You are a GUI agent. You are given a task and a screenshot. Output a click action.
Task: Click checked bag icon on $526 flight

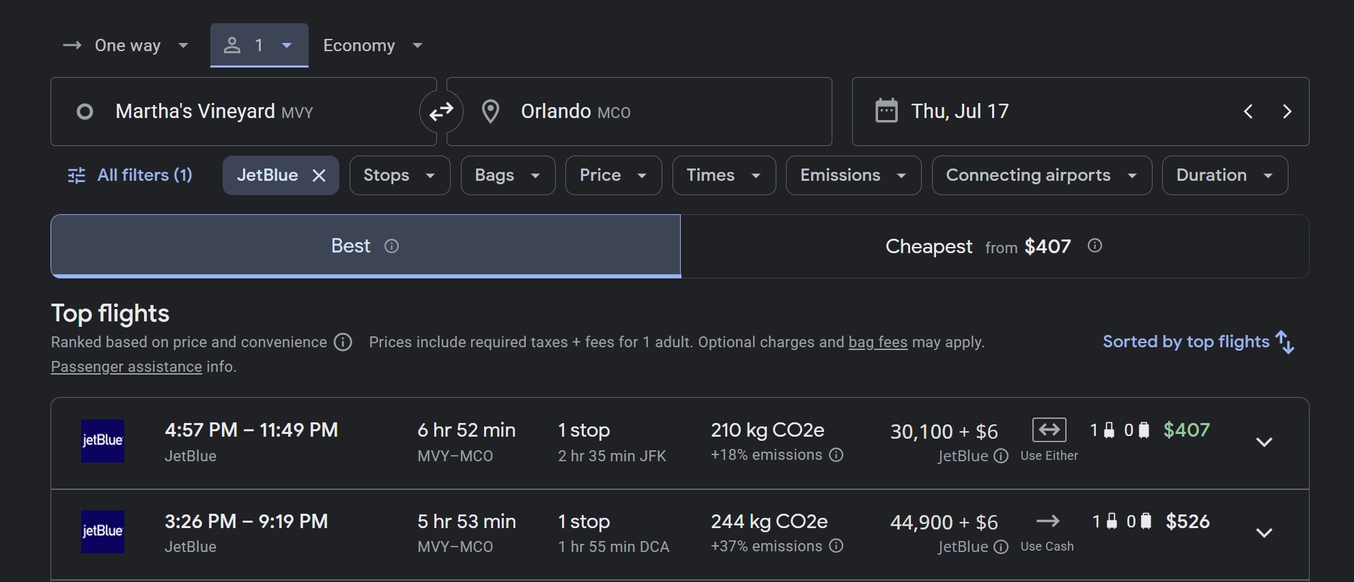tap(1147, 521)
